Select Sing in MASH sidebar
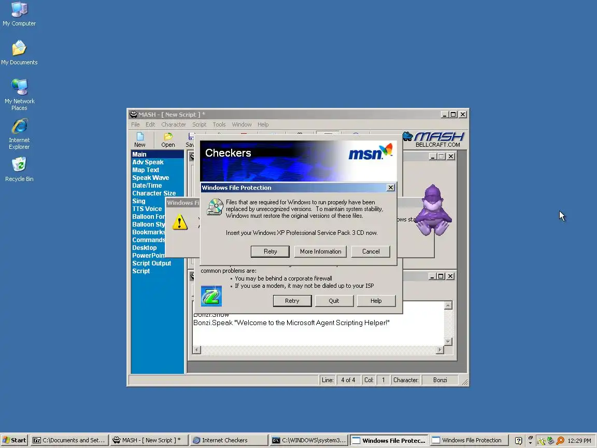 (x=138, y=201)
